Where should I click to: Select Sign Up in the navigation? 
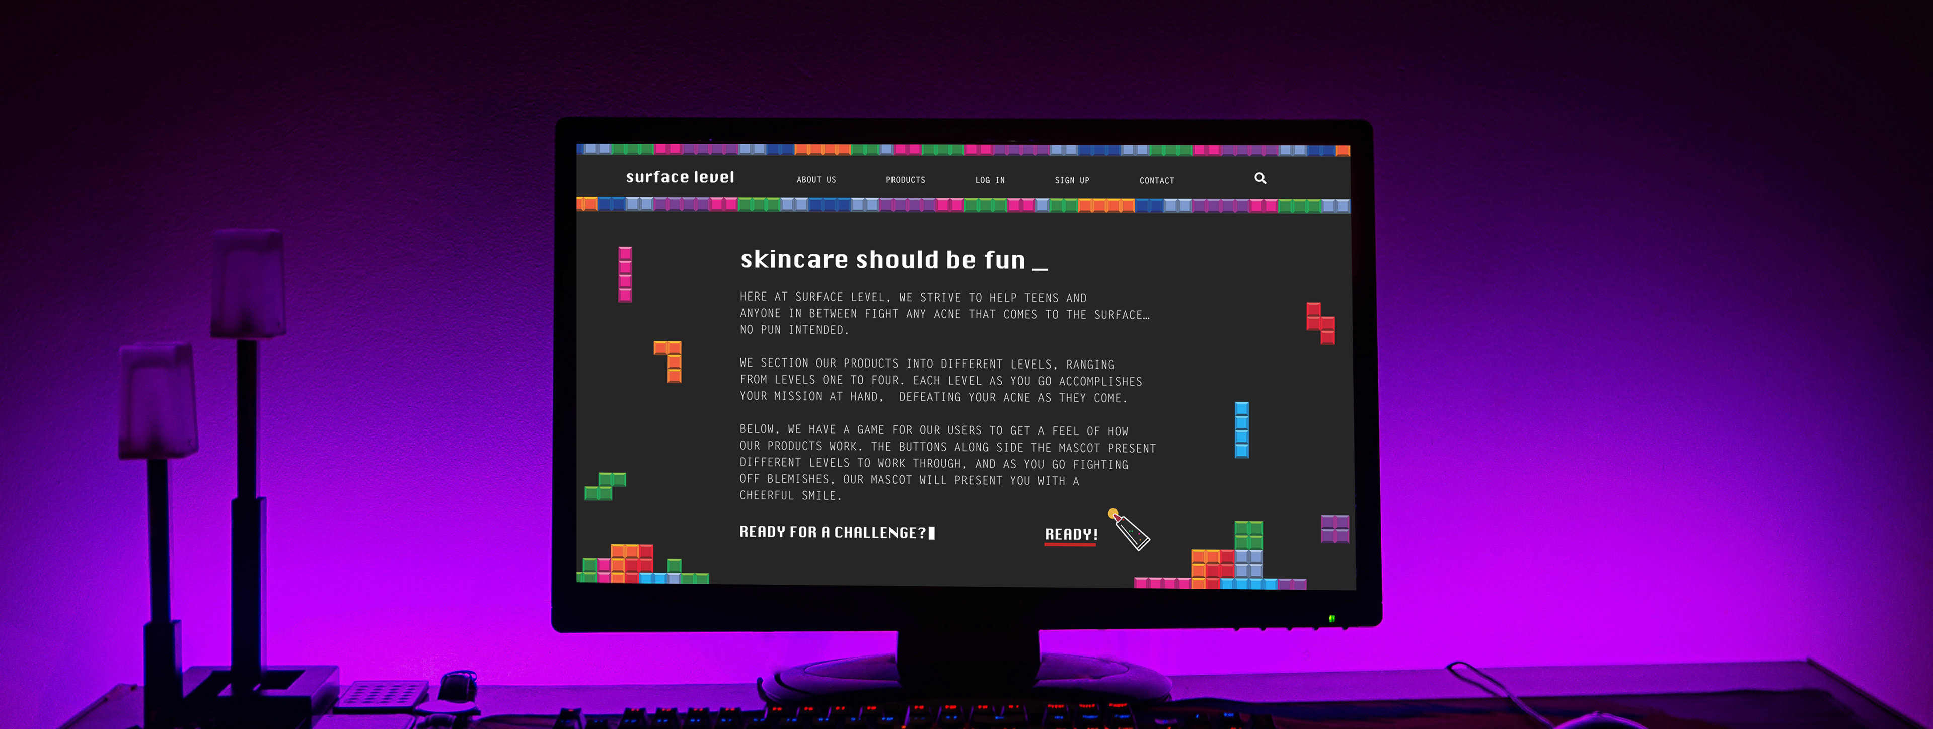click(1072, 180)
